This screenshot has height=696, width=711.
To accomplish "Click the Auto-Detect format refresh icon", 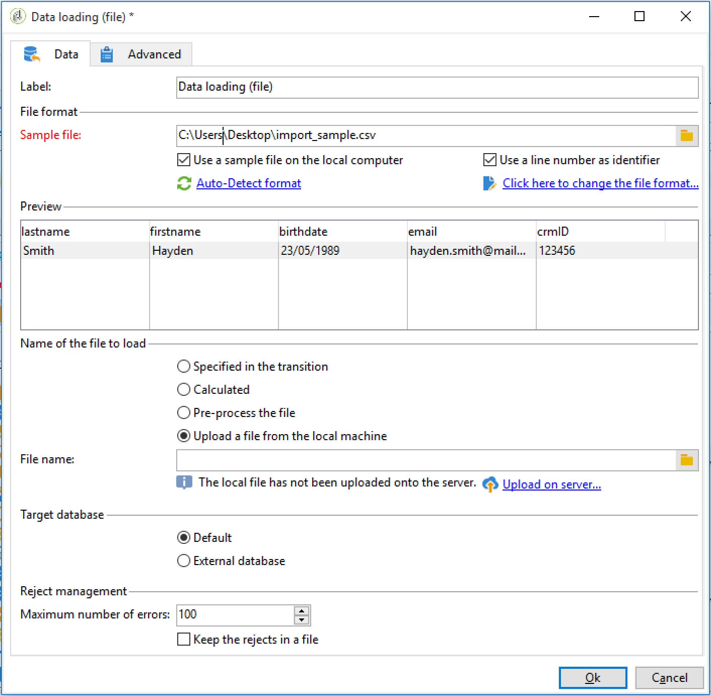I will point(184,183).
